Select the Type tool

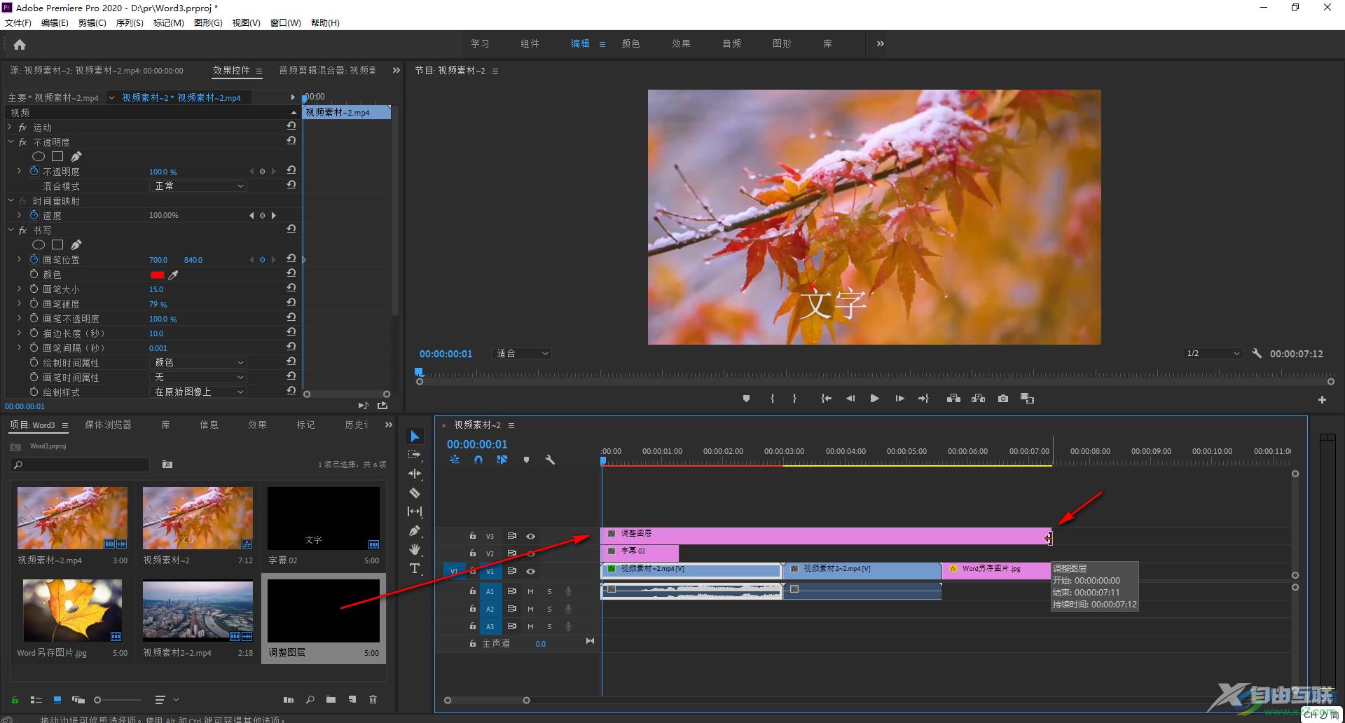point(415,568)
